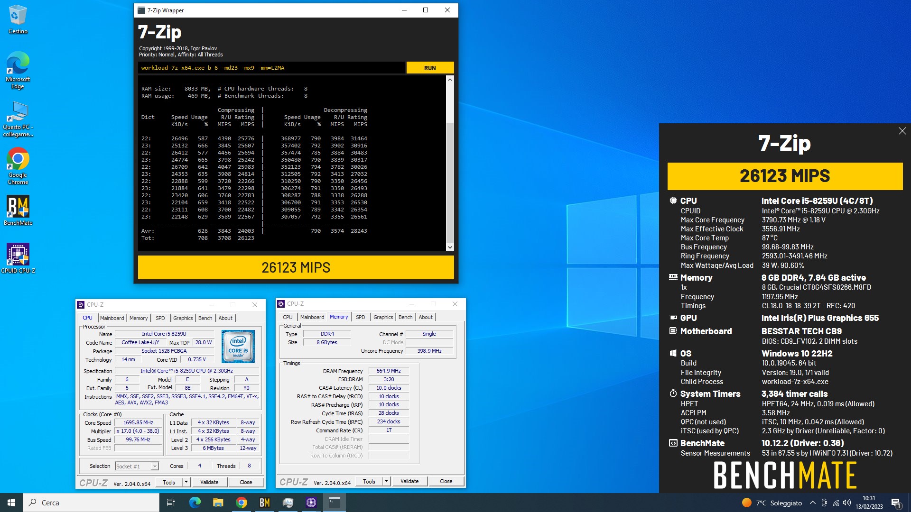Open the BenchMate desktop shortcut
This screenshot has height=512, width=911.
click(x=18, y=210)
